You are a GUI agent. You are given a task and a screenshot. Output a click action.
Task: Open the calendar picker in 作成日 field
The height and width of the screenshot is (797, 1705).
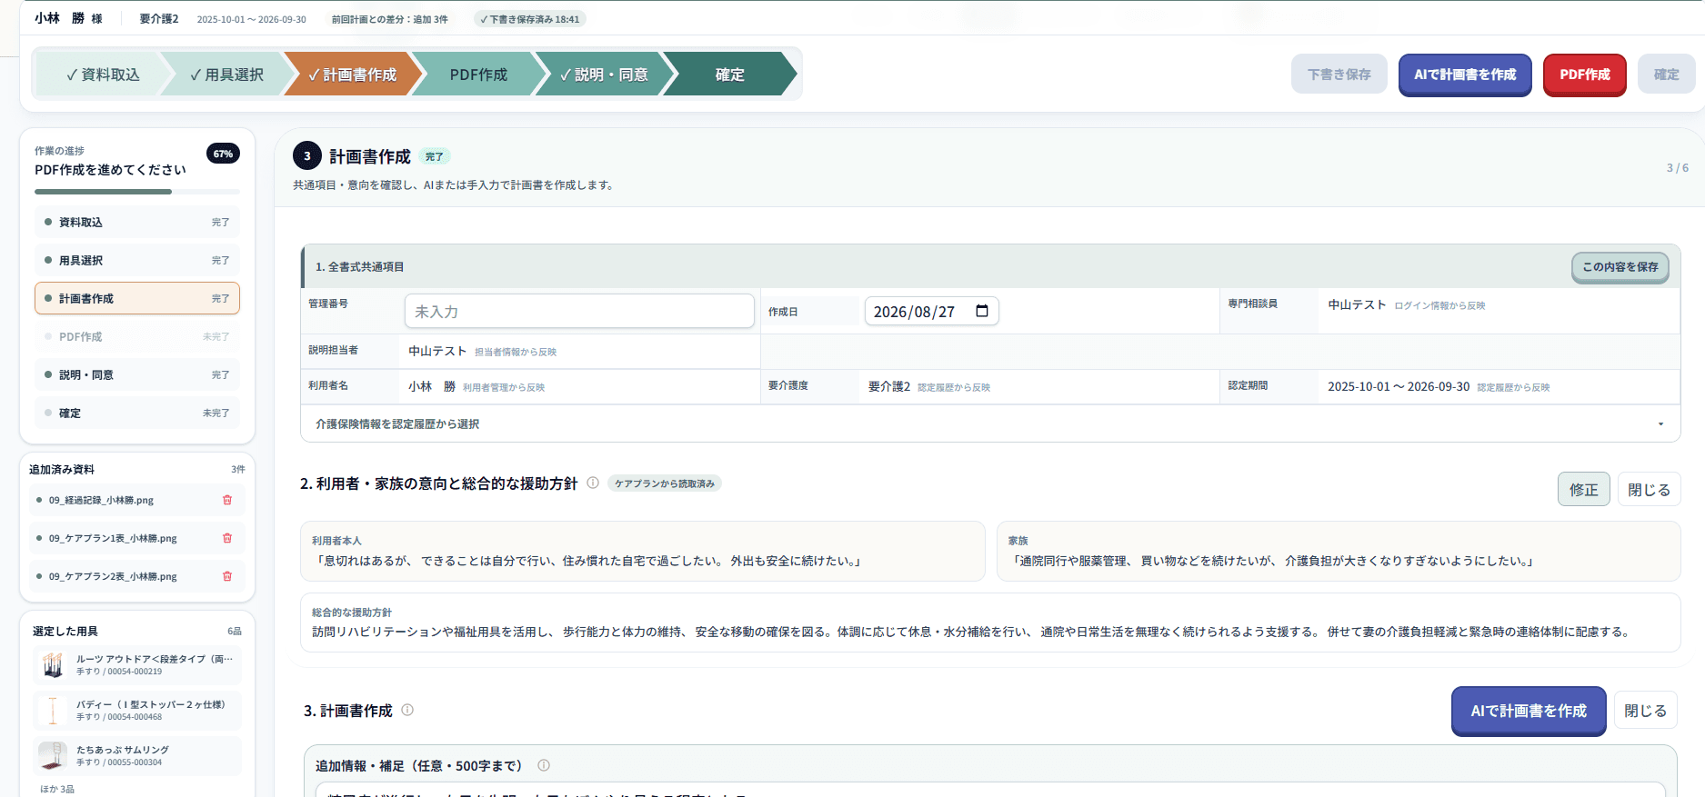coord(982,311)
